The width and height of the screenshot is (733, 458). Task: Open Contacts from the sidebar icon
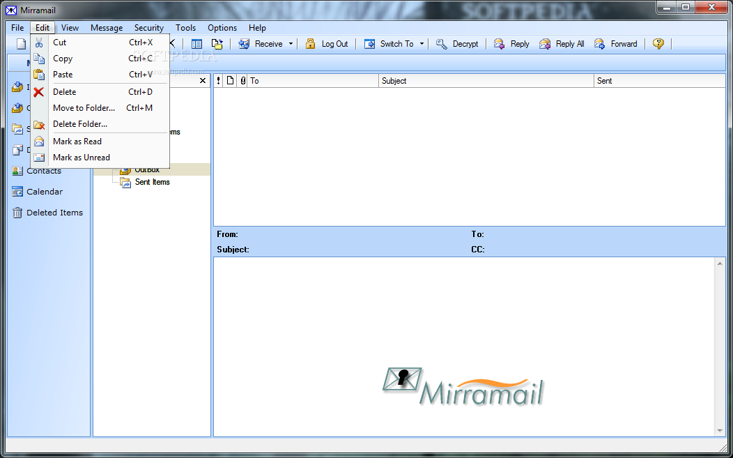[17, 171]
